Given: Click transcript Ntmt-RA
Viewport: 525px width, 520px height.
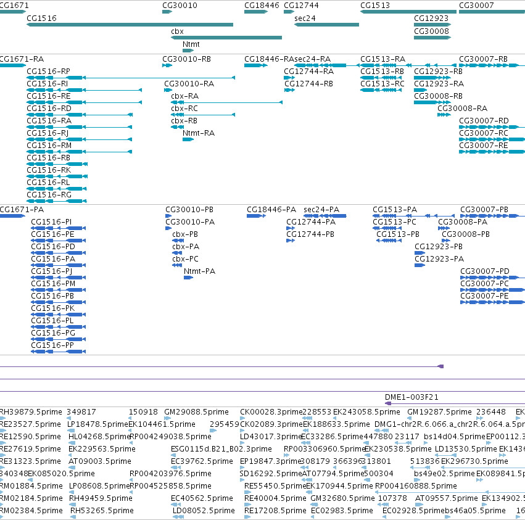Looking at the screenshot, I should pyautogui.click(x=199, y=133).
